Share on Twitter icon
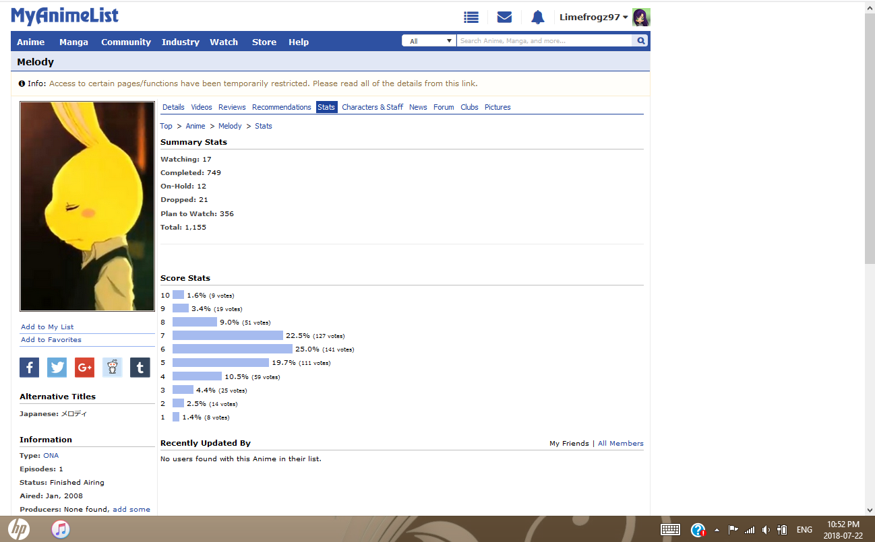Screen dimensions: 875x542 pyautogui.click(x=57, y=368)
